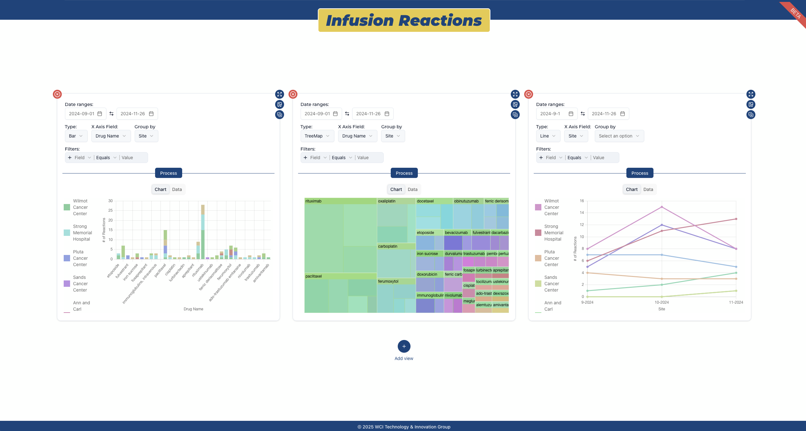The height and width of the screenshot is (431, 806).
Task: Switch to Data tab in TreeMap view
Action: [x=413, y=189]
